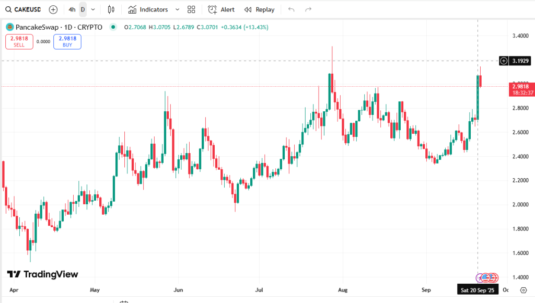535x303 pixels.
Task: Click the plus icon beside 3.1929 price
Action: tap(504, 61)
